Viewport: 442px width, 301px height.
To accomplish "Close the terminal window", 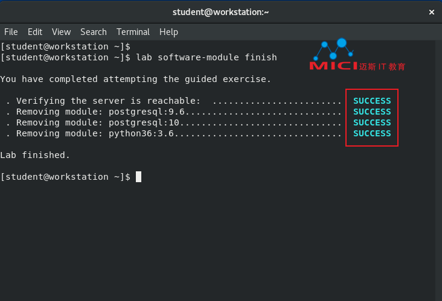I will tap(431, 12).
